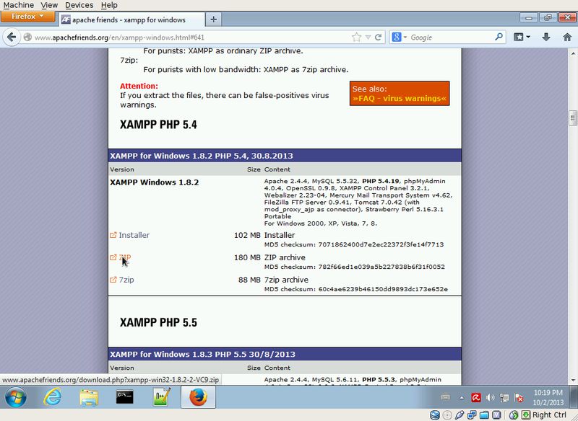
Task: Open the Bookmarks menu toolbar button
Action: [x=522, y=37]
